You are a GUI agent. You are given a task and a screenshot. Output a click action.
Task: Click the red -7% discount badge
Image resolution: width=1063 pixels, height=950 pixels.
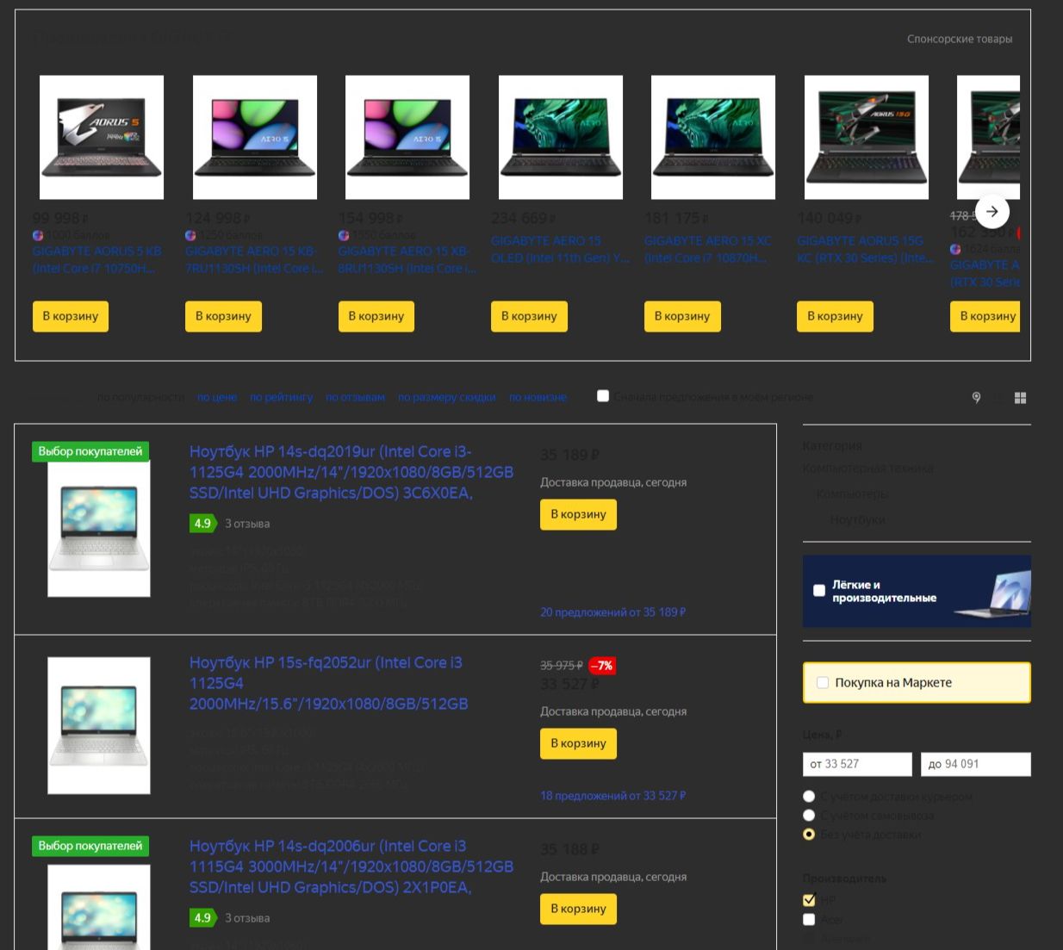(602, 665)
